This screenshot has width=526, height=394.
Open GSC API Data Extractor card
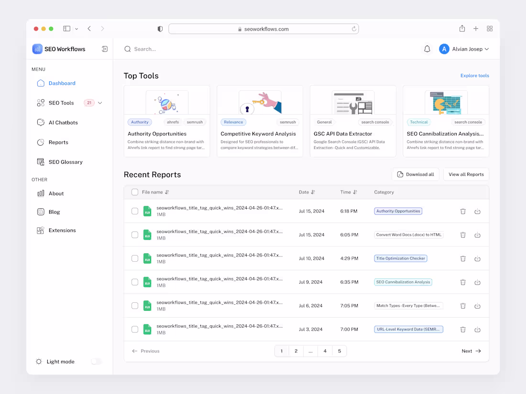click(353, 121)
